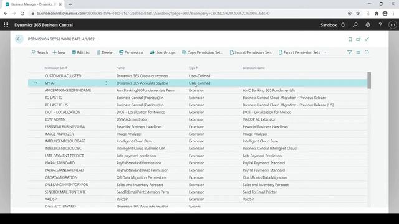Sort by Permission Set column header
Viewport: 399px width, 224px height.
coord(55,68)
